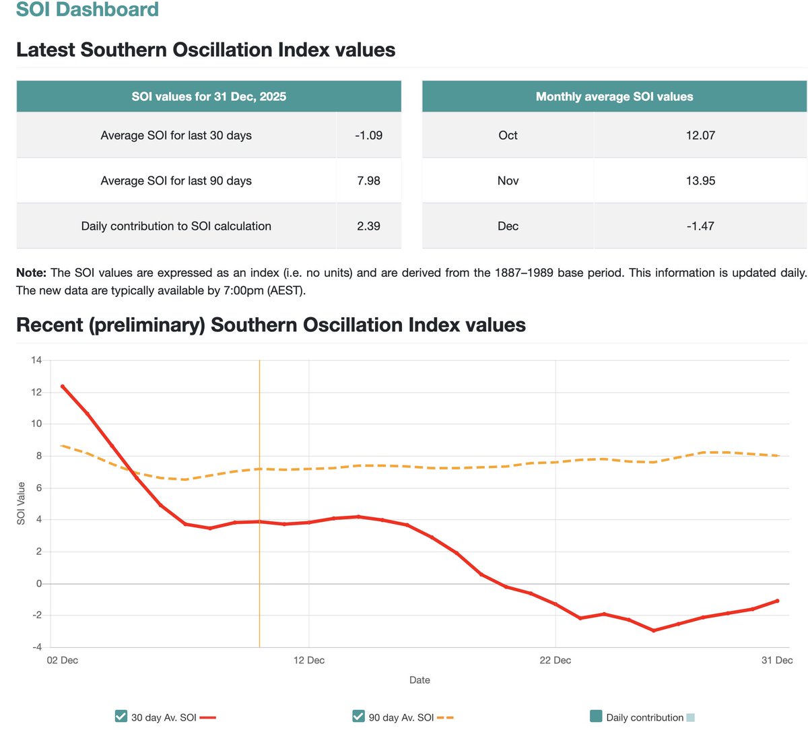Click the 'Recent (preliminary) Southern Oscillation Index values' heading
The image size is (808, 730).
coord(271,325)
